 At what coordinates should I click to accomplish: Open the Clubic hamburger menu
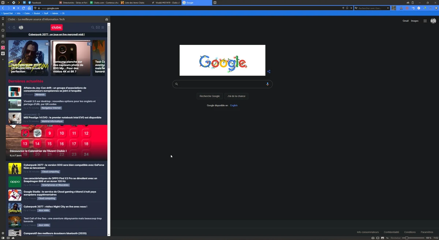tap(103, 27)
